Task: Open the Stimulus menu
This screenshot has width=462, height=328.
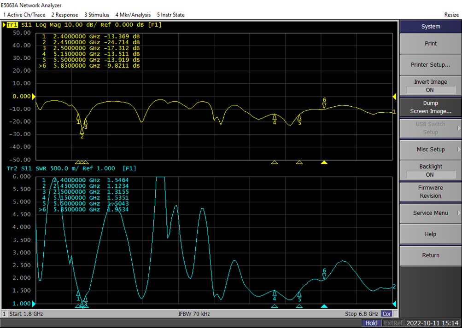Action: coord(97,15)
